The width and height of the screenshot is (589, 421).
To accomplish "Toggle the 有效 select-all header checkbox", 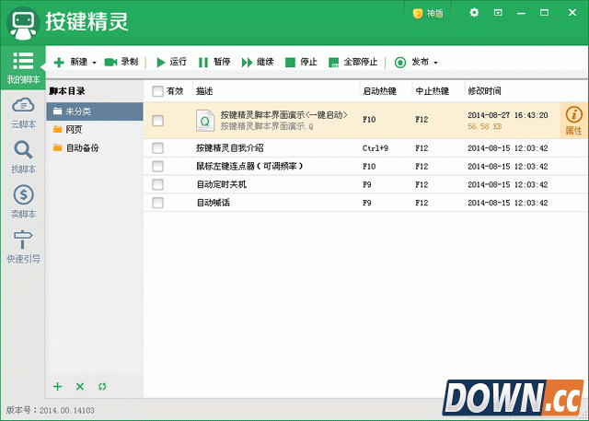I will pyautogui.click(x=157, y=91).
